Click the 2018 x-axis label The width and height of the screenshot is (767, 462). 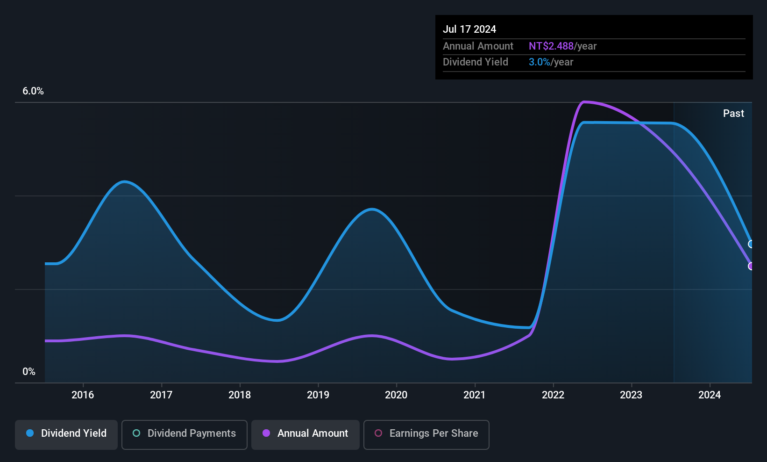[240, 395]
